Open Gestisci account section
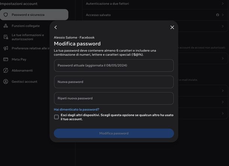This screenshot has width=229, height=166. (x=25, y=82)
